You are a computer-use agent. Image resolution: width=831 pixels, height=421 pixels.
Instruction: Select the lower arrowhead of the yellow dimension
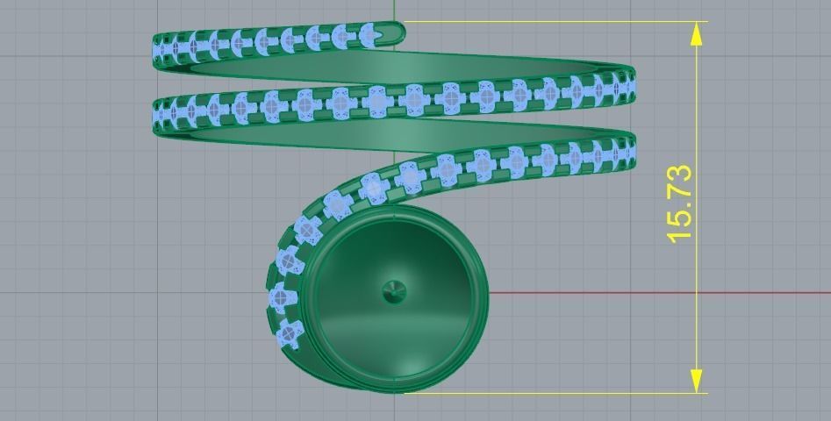pos(697,382)
